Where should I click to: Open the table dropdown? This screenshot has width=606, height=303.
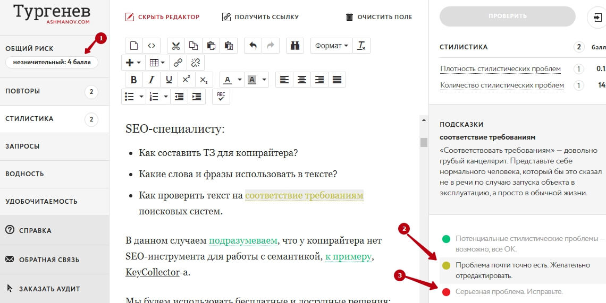coord(157,63)
